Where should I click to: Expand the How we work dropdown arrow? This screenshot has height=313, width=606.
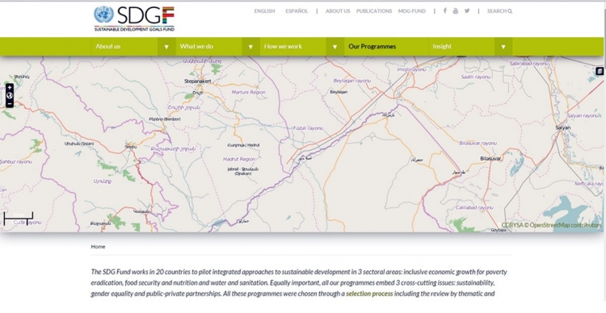tap(335, 47)
